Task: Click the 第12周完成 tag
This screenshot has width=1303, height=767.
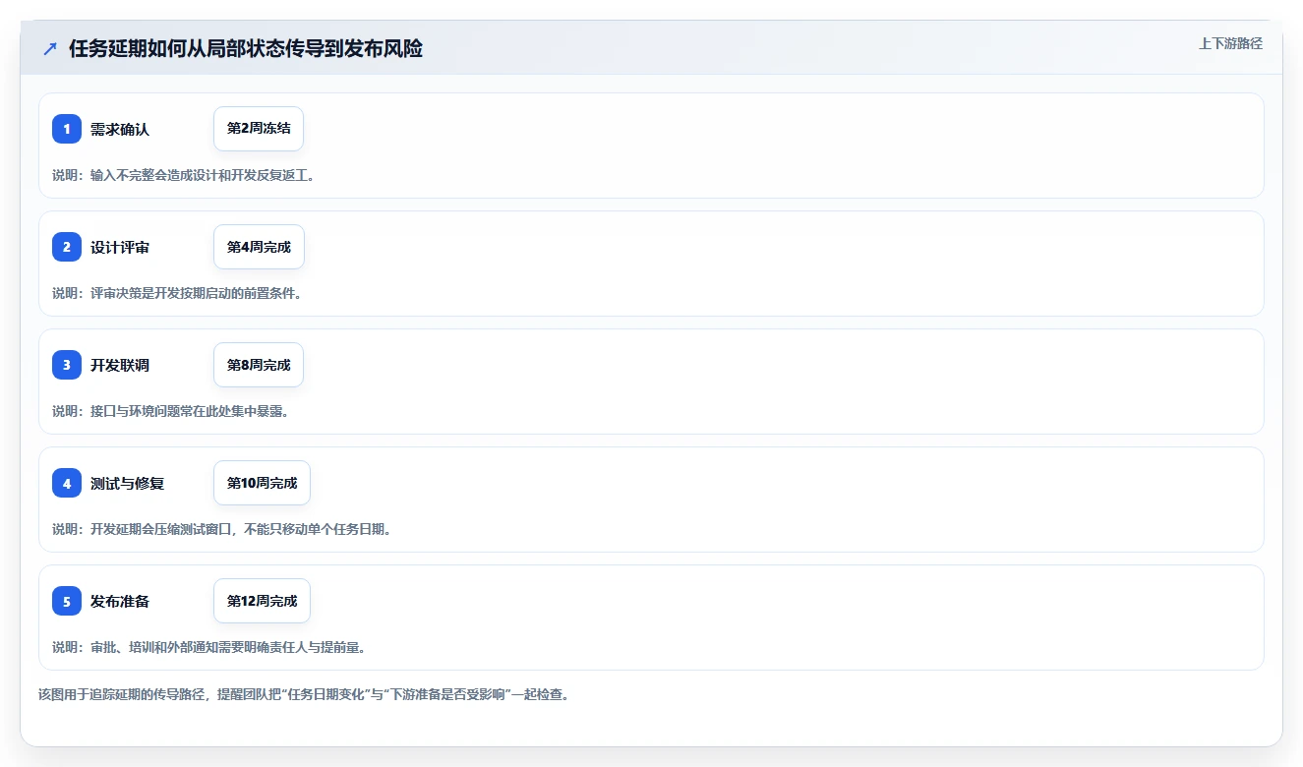Action: [x=262, y=601]
